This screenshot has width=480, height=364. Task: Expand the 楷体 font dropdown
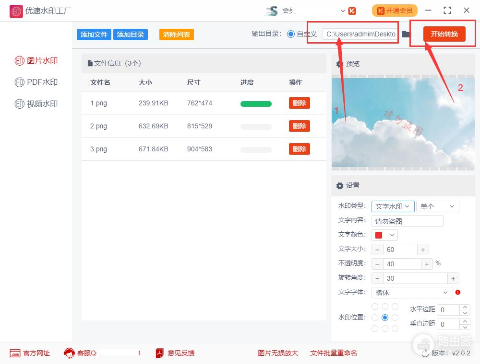click(412, 292)
